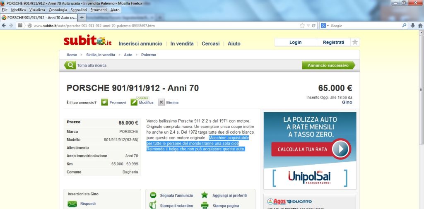Screen dimensions: 424x209
Task: Click the recent pages folder icon beside forward
Action: 20,25
